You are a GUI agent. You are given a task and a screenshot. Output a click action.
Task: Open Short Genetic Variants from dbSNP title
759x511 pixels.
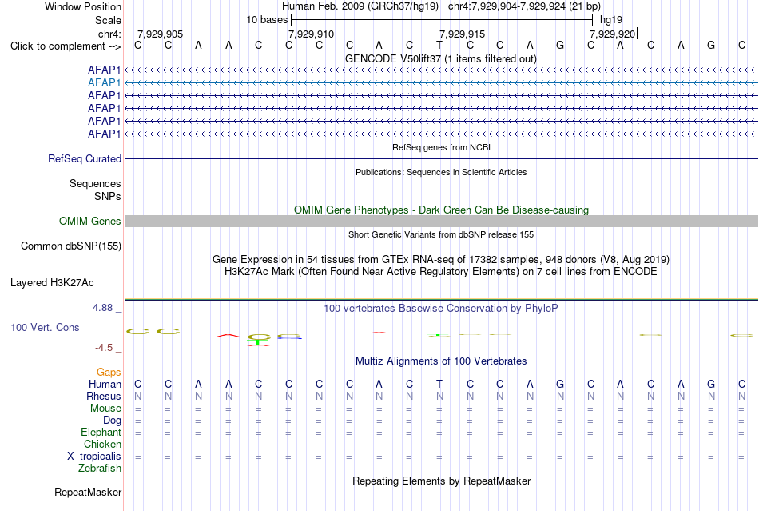[441, 234]
